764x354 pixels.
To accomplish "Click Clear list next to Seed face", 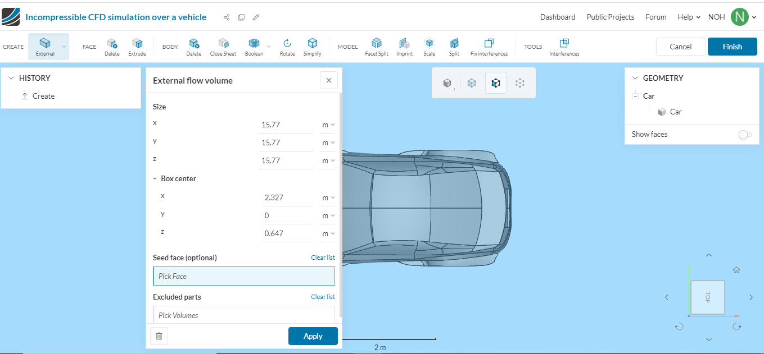I will 323,257.
